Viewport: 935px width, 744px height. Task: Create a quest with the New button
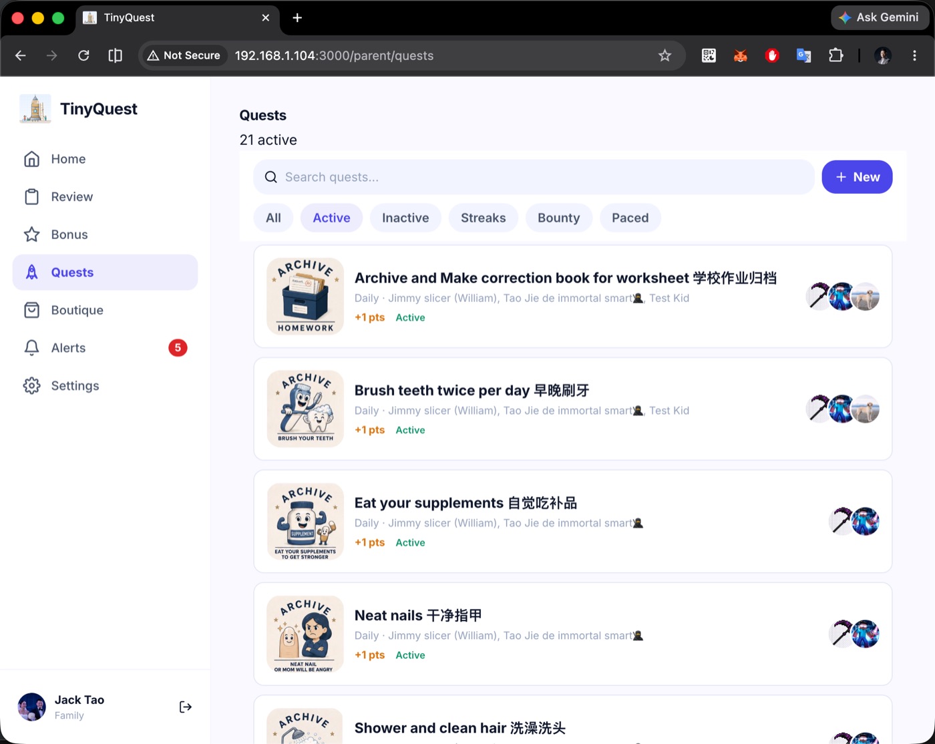pos(857,177)
